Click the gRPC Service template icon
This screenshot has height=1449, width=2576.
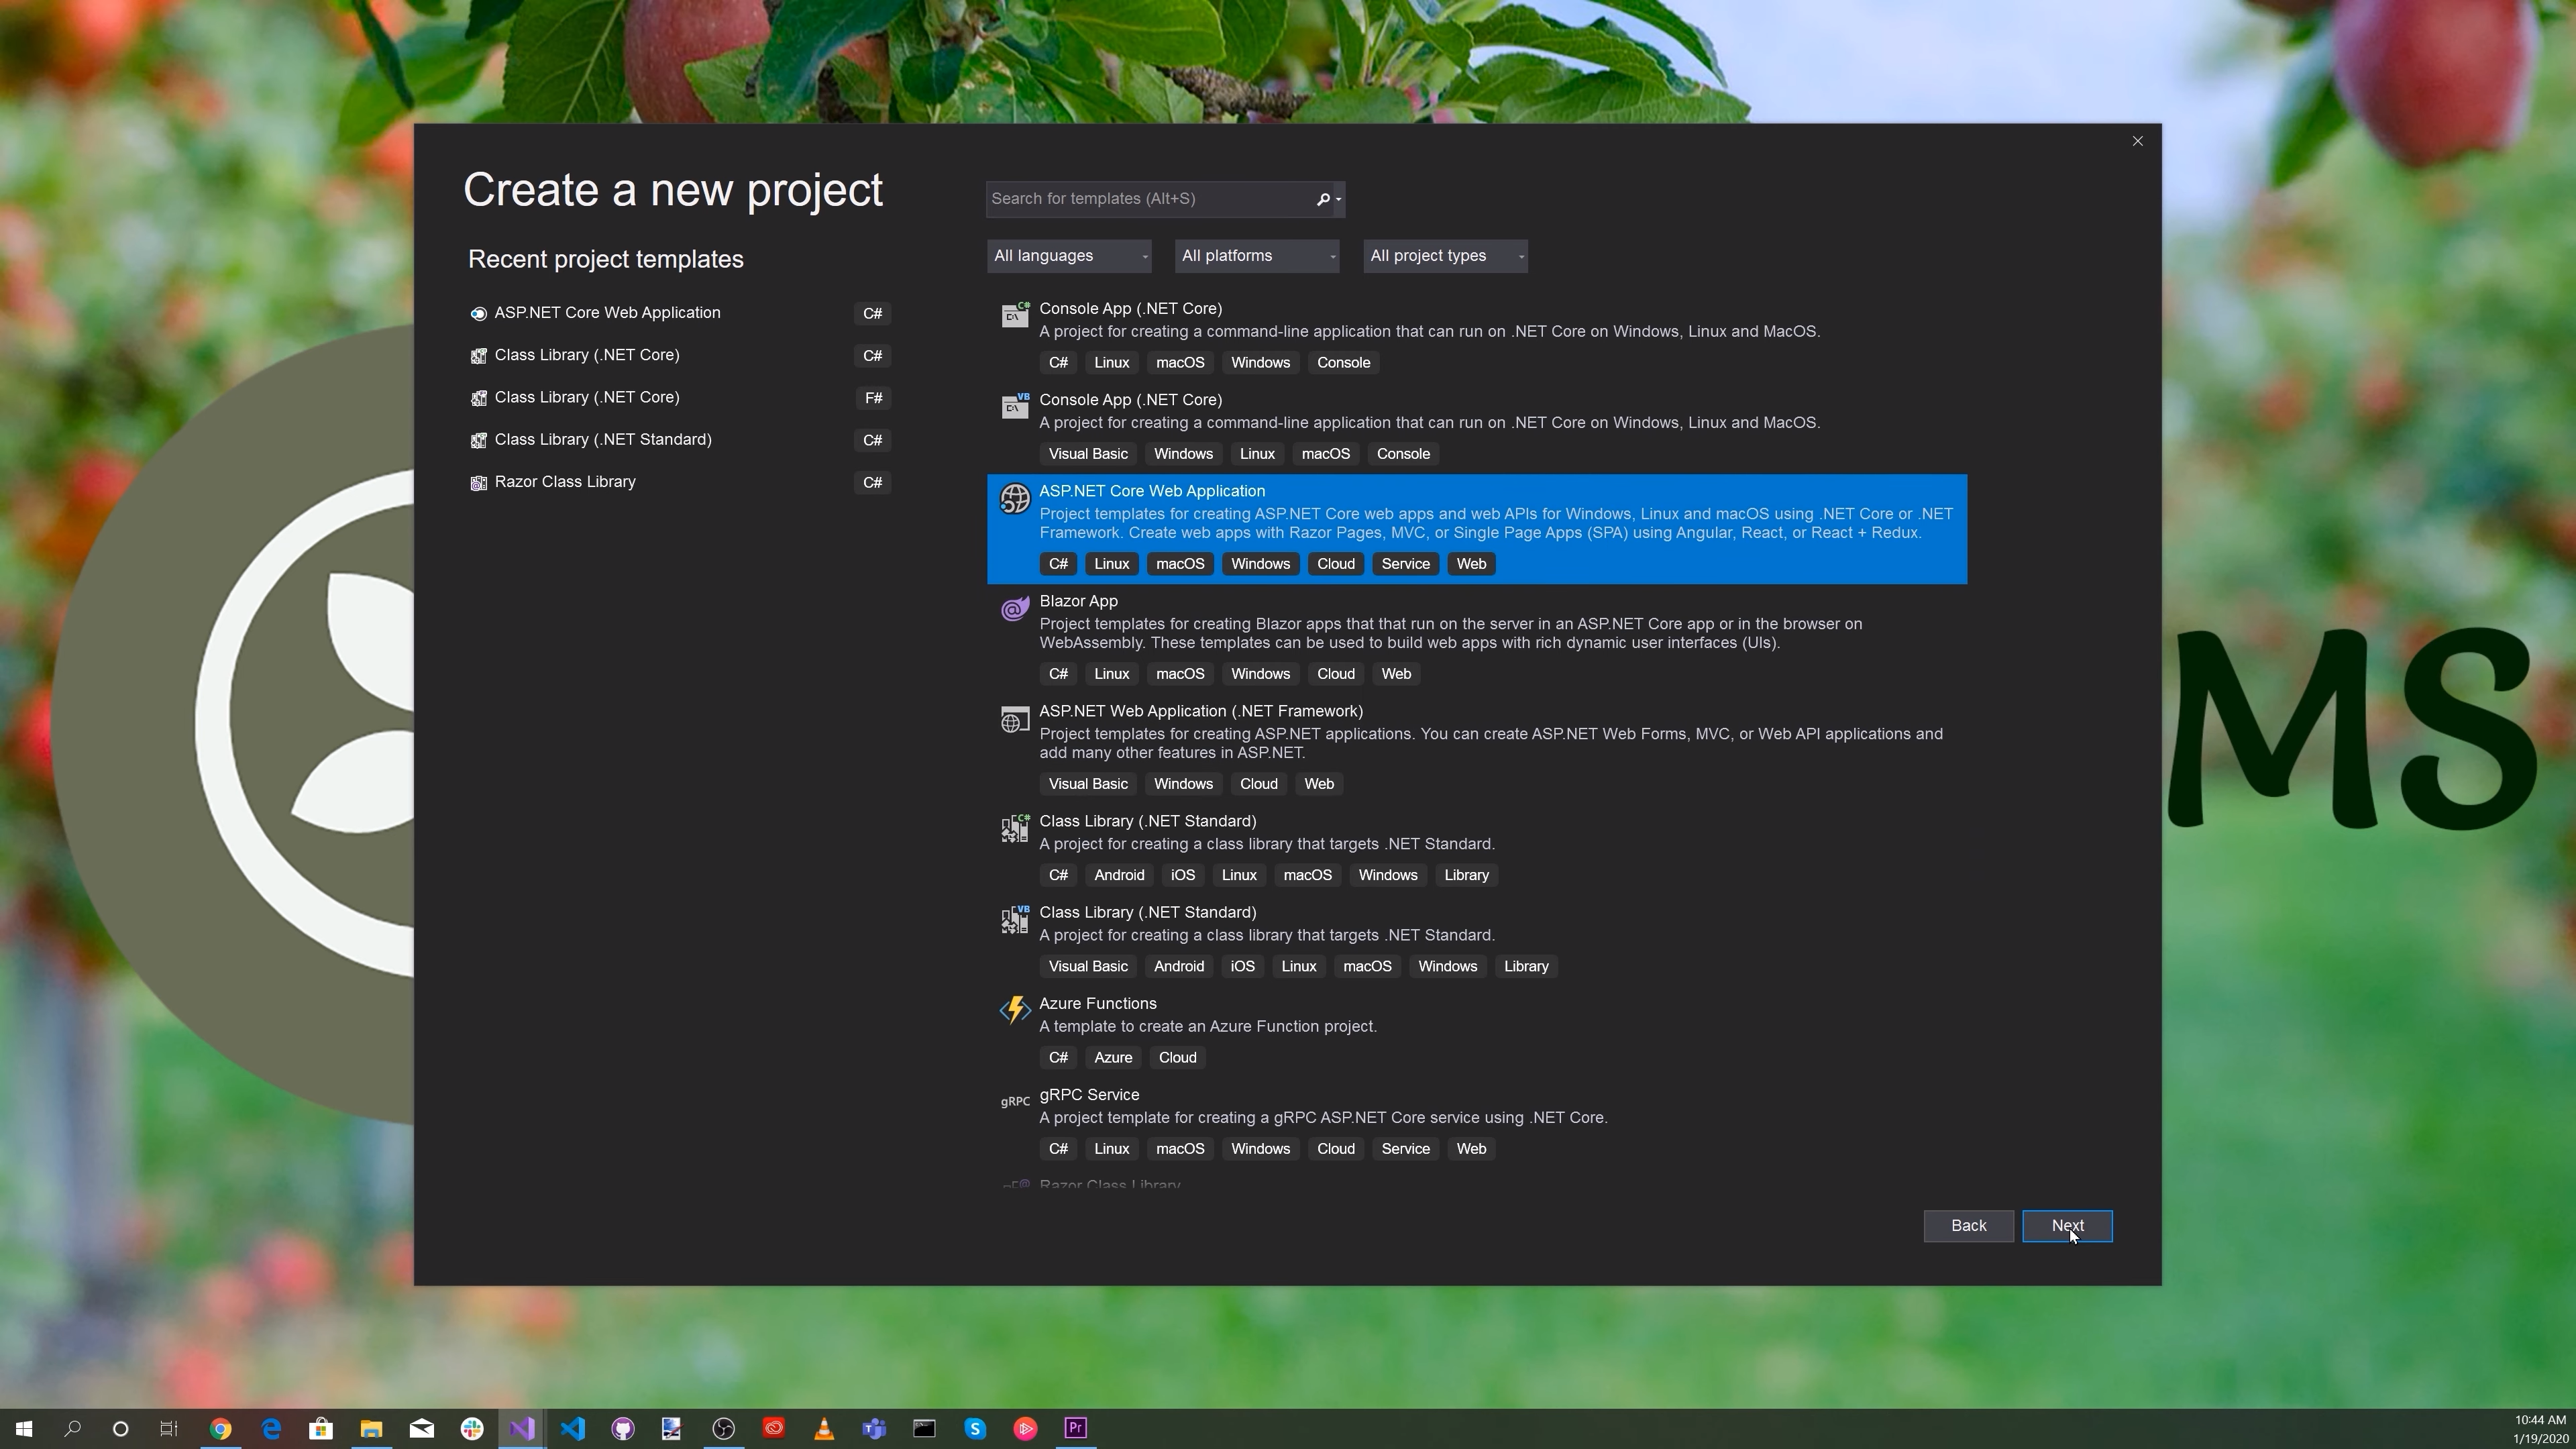pyautogui.click(x=1015, y=1101)
